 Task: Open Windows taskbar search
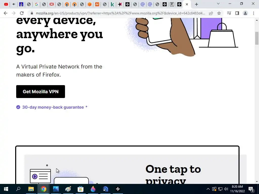click(18, 189)
